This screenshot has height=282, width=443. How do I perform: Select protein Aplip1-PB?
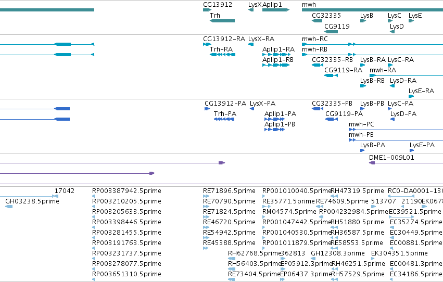(x=280, y=124)
